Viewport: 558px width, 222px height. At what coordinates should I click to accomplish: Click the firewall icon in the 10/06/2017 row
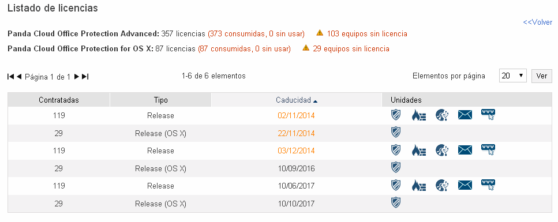[418, 185]
